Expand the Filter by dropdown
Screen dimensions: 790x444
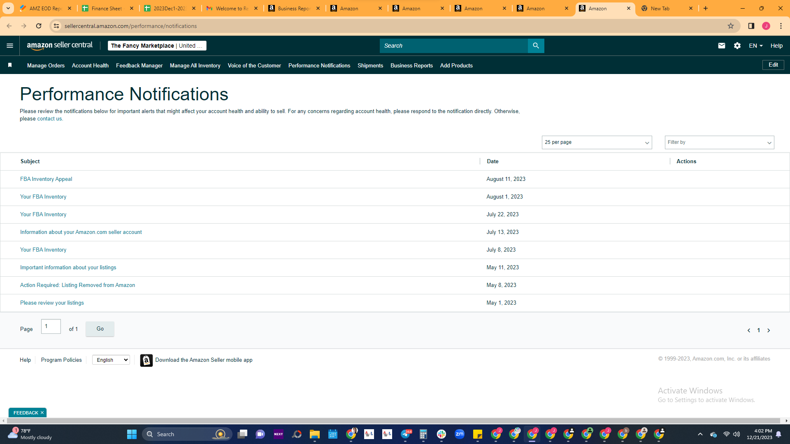719,142
